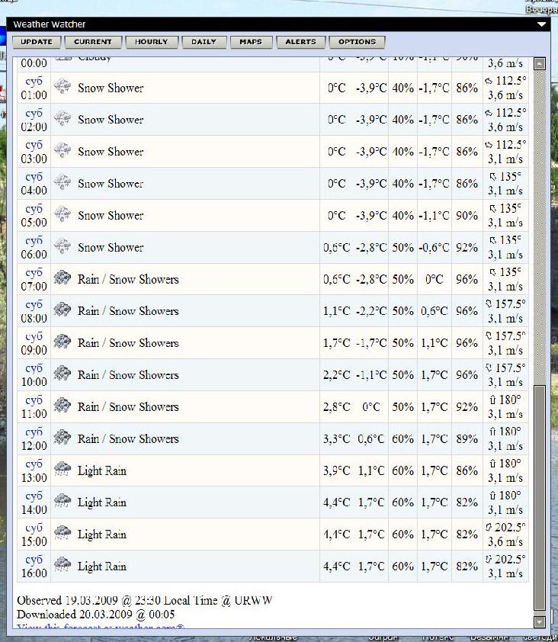This screenshot has height=642, width=558.
Task: Click the 60% precipitation chance at 13:00
Action: click(x=402, y=471)
